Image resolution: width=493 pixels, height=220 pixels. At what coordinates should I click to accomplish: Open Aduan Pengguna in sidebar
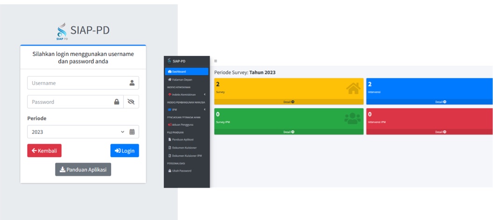coord(186,124)
